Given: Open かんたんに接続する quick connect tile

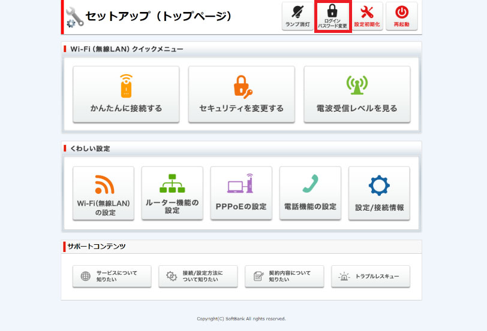Looking at the screenshot, I should coord(126,94).
